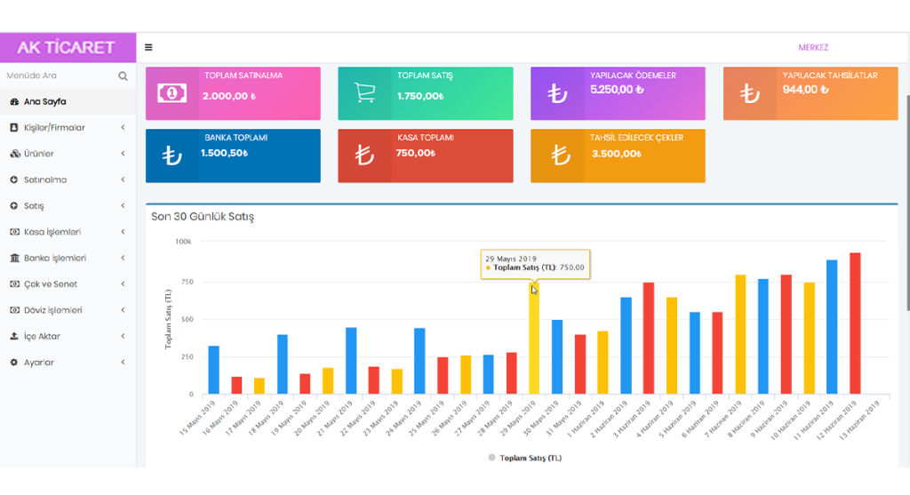Click the lira icon on Kasa Toplamı card
This screenshot has height=495, width=910.
tap(364, 156)
